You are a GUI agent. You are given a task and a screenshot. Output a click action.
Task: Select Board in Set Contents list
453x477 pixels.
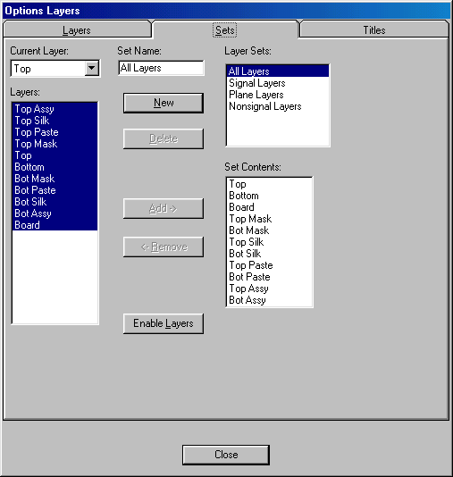click(269, 207)
